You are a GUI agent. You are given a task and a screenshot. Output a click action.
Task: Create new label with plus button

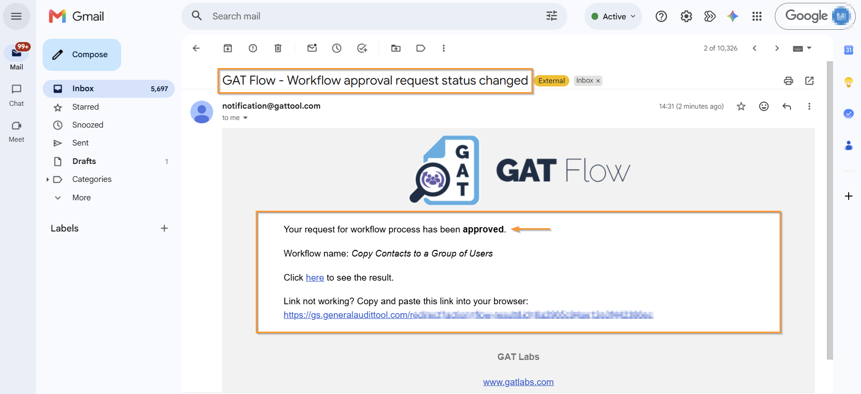tap(164, 229)
